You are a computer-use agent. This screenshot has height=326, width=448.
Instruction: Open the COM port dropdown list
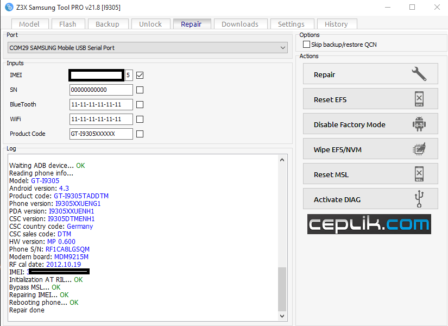pos(283,48)
